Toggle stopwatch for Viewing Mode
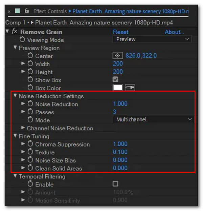The width and height of the screenshot is (203, 211). coord(22,39)
